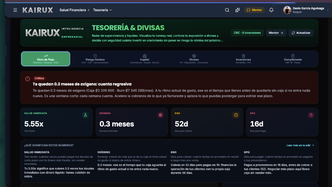Click the flask icon on Salud Inmediata card
Viewport: 332px width, 187px height.
pos(85,115)
